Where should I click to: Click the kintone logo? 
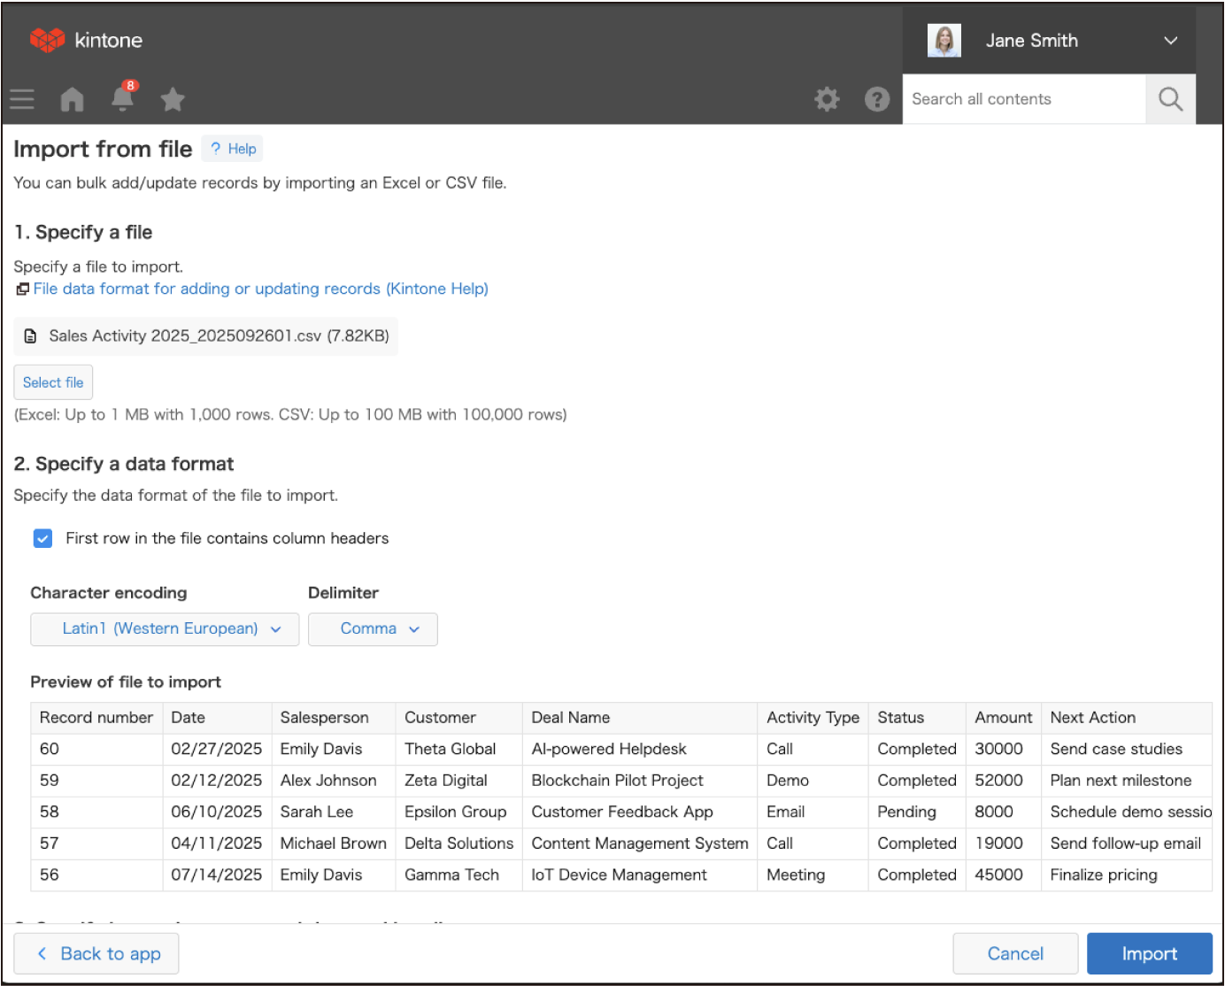[x=86, y=40]
